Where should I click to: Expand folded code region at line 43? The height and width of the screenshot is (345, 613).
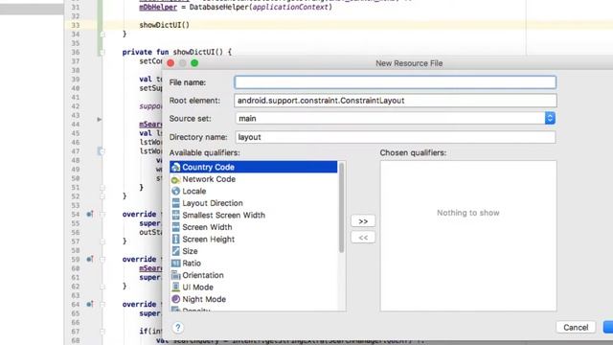100,119
